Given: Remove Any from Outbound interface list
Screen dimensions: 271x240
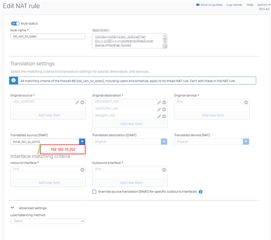Looking at the screenshot, I should (x=164, y=170).
